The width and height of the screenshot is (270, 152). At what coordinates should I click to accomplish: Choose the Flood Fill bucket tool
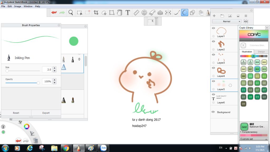(119, 12)
